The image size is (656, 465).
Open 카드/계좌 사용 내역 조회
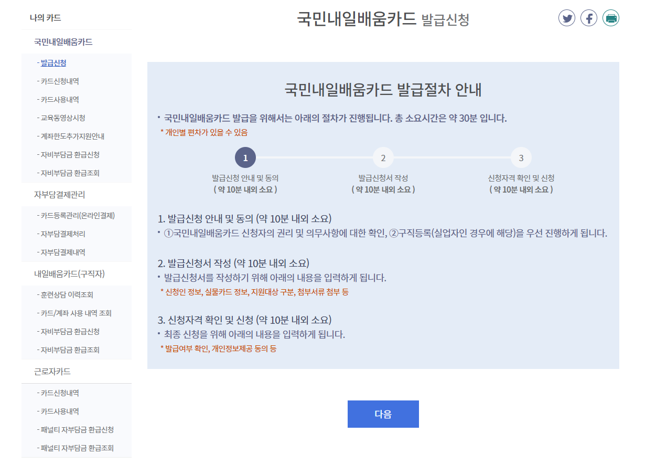(x=76, y=313)
